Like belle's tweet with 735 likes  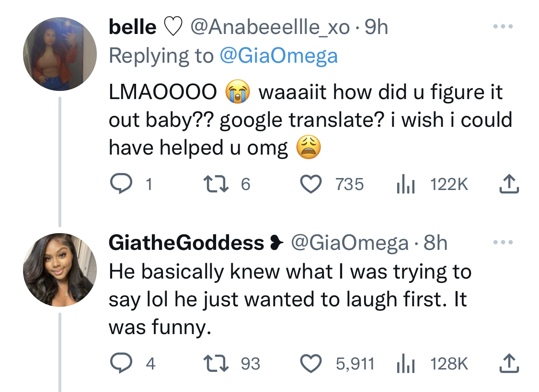pos(311,184)
